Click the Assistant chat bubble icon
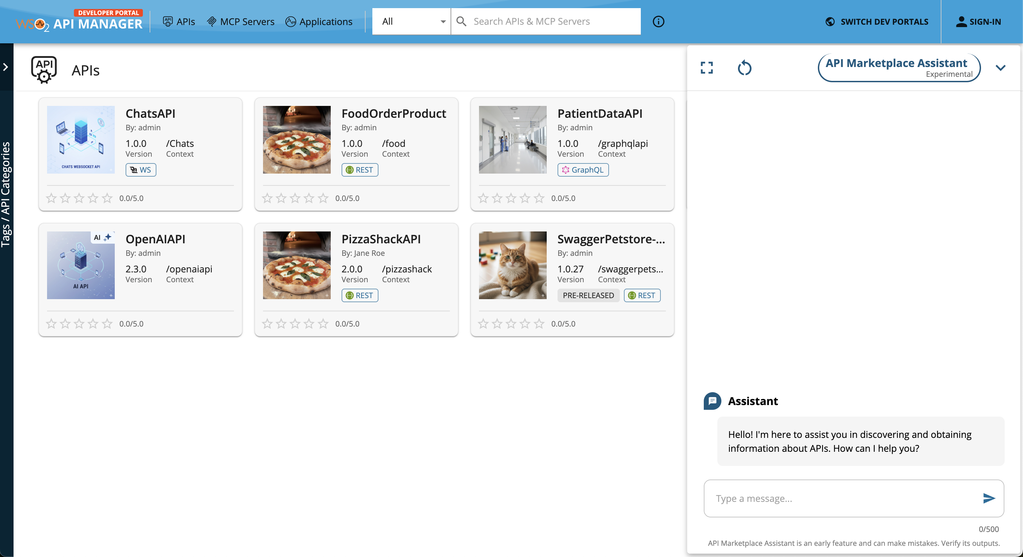1023x557 pixels. pyautogui.click(x=712, y=401)
